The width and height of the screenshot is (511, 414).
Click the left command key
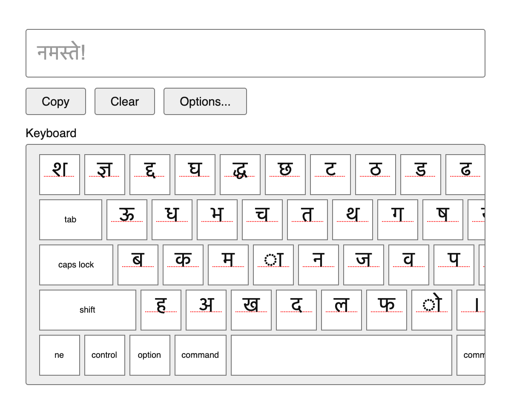pyautogui.click(x=201, y=355)
